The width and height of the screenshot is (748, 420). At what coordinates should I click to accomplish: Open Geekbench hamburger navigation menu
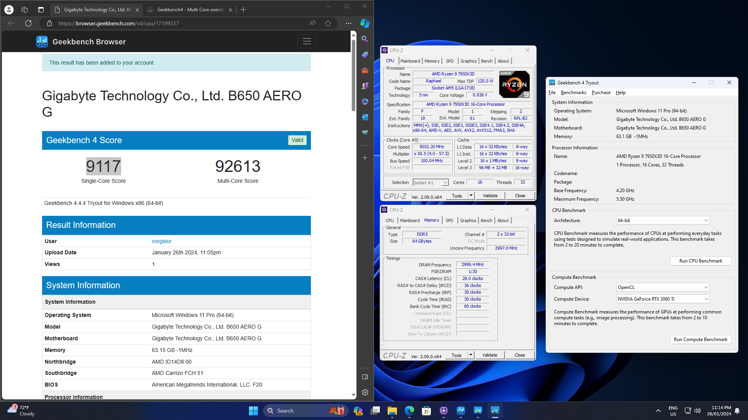307,41
